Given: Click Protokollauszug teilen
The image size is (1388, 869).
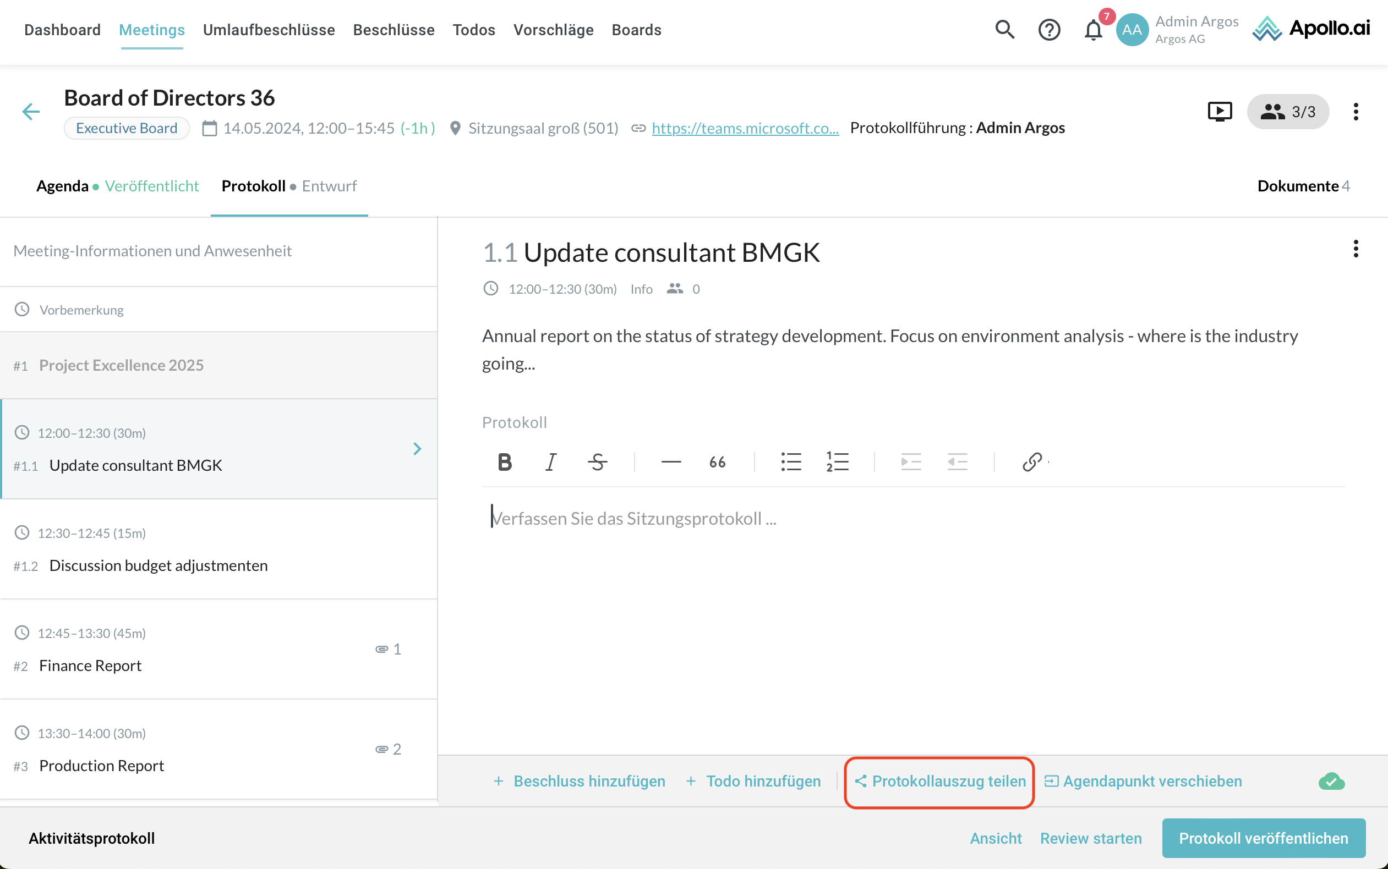Looking at the screenshot, I should (940, 782).
